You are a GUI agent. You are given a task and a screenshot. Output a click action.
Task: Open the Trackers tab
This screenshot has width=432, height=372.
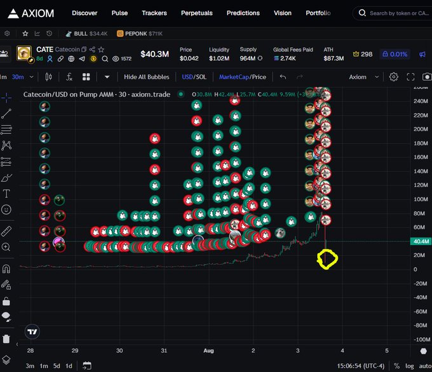154,13
